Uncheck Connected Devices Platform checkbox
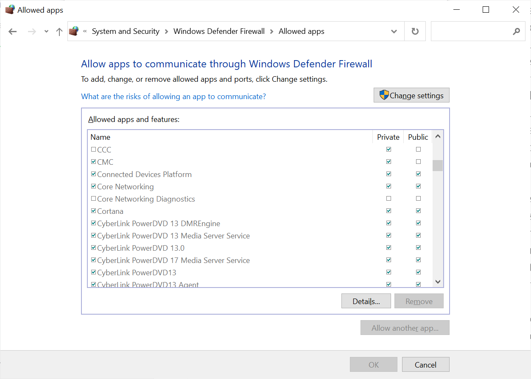 click(x=94, y=174)
